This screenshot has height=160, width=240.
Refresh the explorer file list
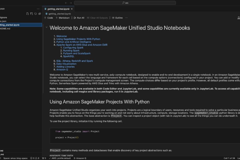click(x=36, y=14)
